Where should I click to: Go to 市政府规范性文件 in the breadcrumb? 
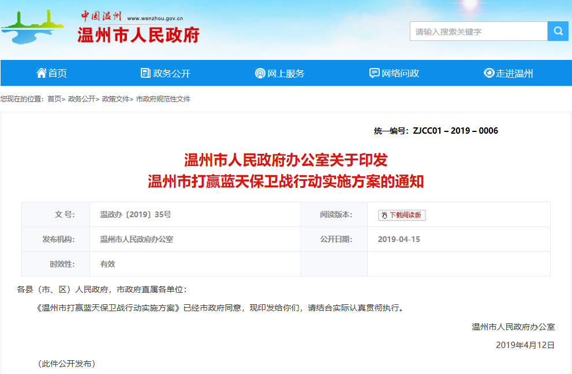coord(163,99)
